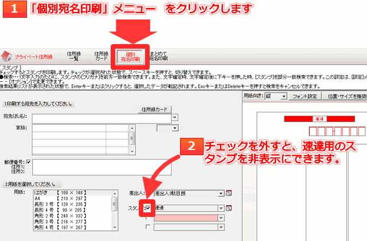
Task: Select はがき【100 × 148】 paper
Action: (73, 192)
